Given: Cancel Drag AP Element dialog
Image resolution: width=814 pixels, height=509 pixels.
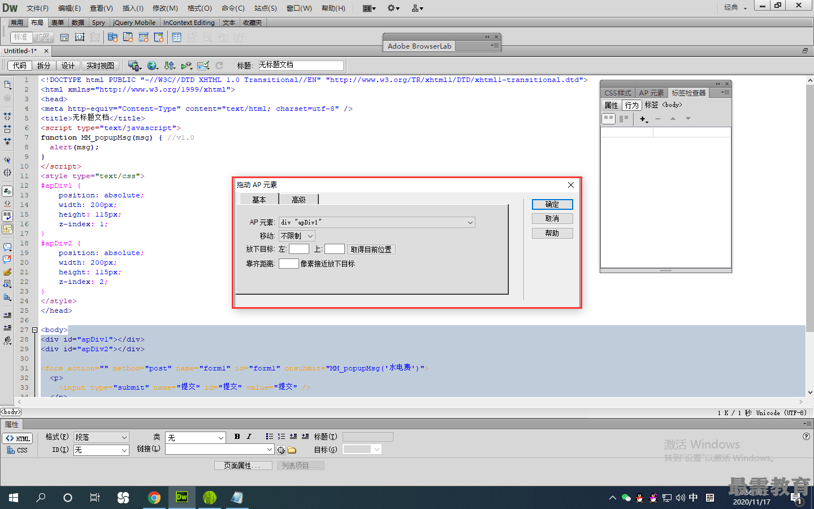Looking at the screenshot, I should 552,218.
